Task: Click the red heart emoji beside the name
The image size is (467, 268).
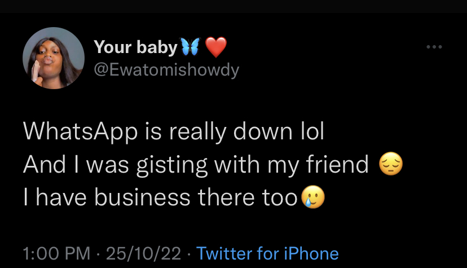Action: click(215, 48)
